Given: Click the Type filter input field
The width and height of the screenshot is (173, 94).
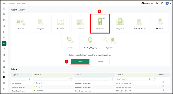Looking at the screenshot, I should tap(19, 79).
